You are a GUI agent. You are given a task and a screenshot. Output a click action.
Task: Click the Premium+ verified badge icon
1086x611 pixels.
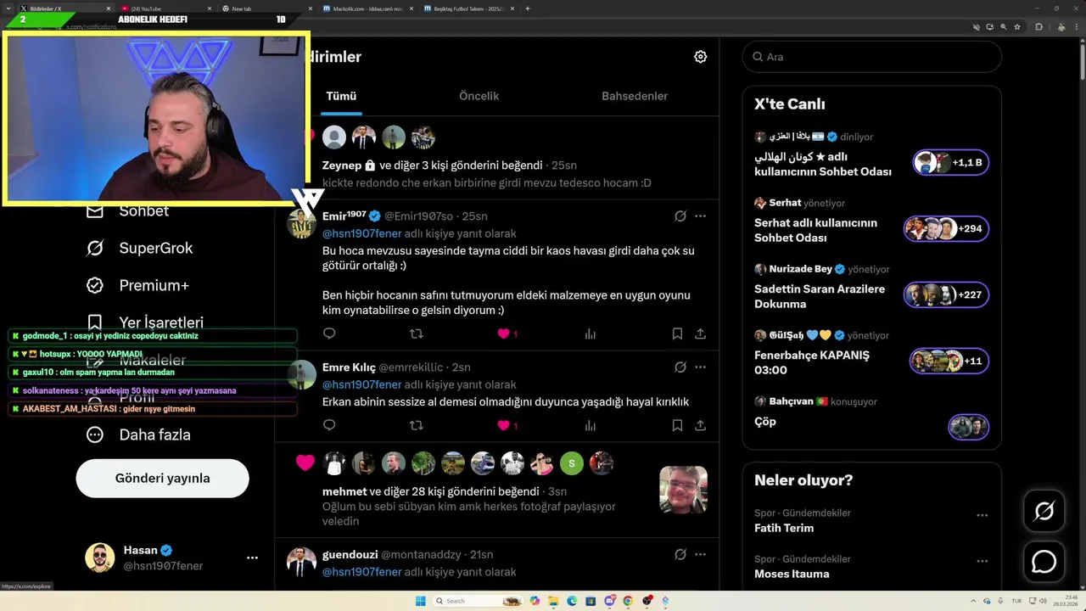point(95,285)
